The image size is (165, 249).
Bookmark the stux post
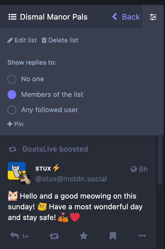click(113, 236)
